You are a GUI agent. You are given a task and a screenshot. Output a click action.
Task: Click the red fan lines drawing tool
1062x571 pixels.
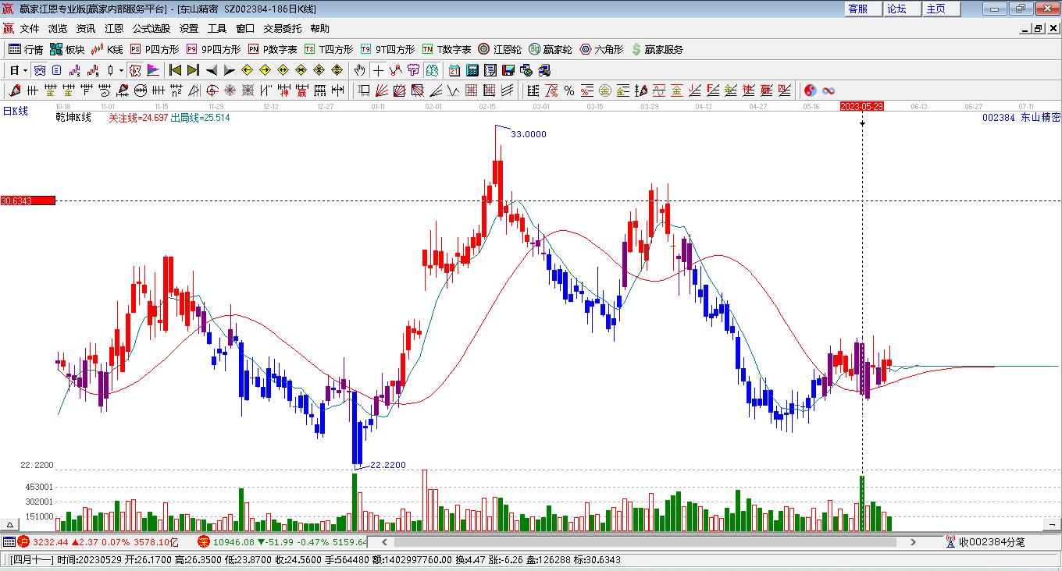coord(382,90)
